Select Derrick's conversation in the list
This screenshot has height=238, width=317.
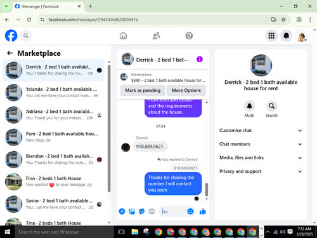[x=53, y=70]
